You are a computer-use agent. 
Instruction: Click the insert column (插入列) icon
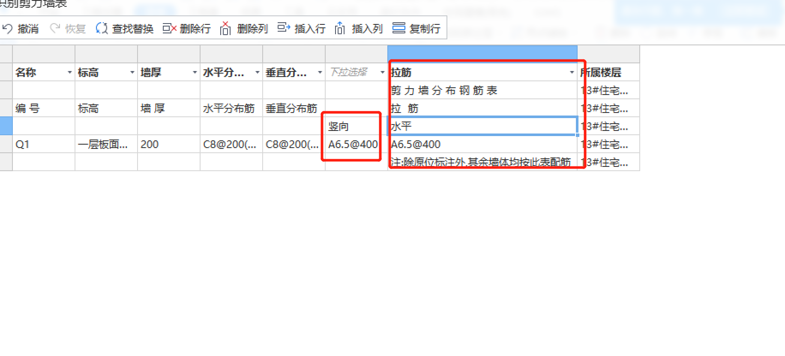point(340,28)
